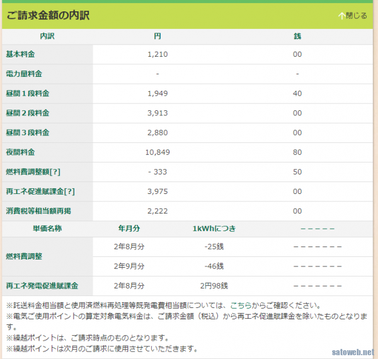
Task: Select the 夜間料金 amount 10,849
Action: point(157,152)
